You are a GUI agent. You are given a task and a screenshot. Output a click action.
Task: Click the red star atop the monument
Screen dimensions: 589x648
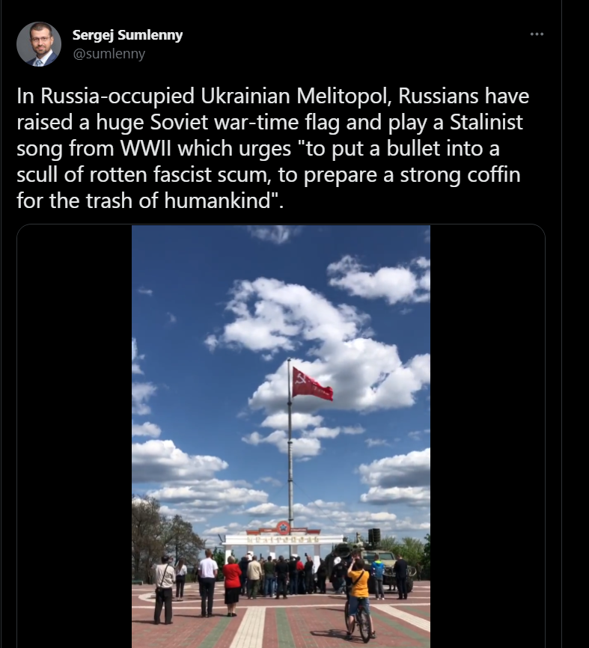tap(284, 528)
